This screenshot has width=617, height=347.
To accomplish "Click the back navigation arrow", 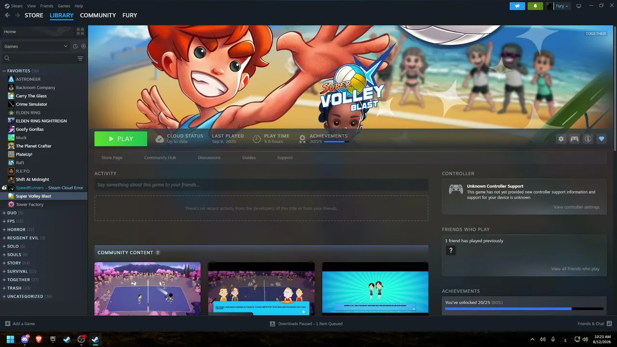I will pyautogui.click(x=7, y=15).
